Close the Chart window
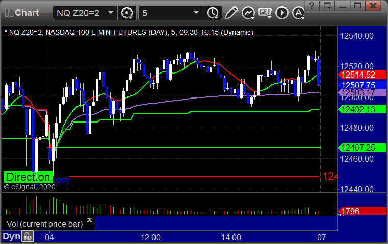Image resolution: width=388 pixels, height=244 pixels. (x=374, y=6)
